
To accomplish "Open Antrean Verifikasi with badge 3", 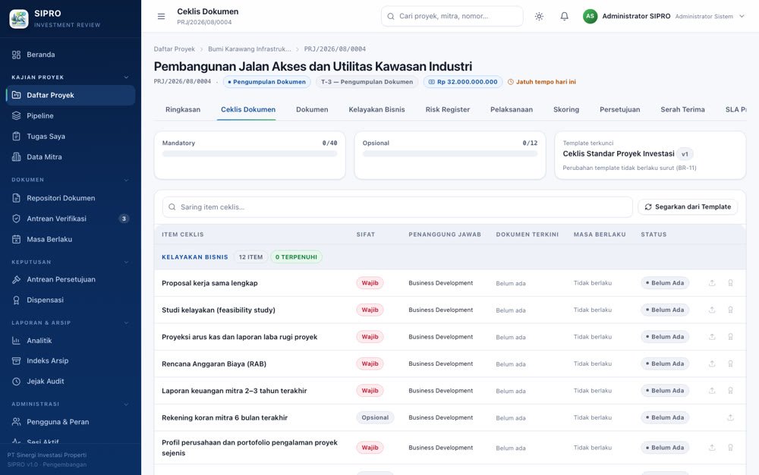I will pos(71,219).
